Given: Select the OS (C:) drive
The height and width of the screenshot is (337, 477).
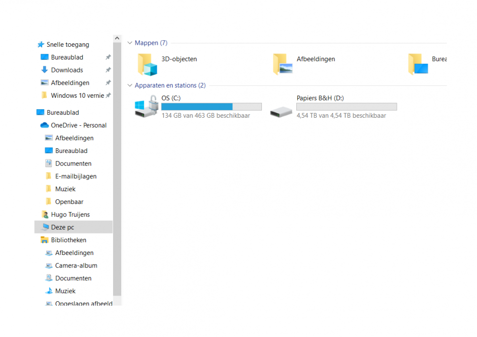Looking at the screenshot, I should 172,98.
